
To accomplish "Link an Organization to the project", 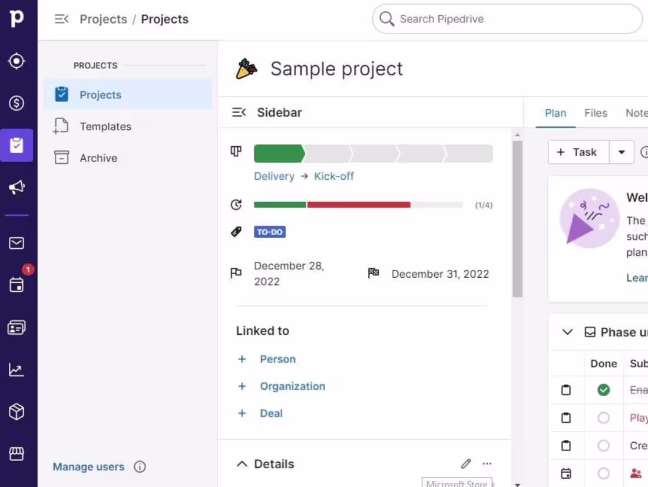I will pyautogui.click(x=292, y=386).
